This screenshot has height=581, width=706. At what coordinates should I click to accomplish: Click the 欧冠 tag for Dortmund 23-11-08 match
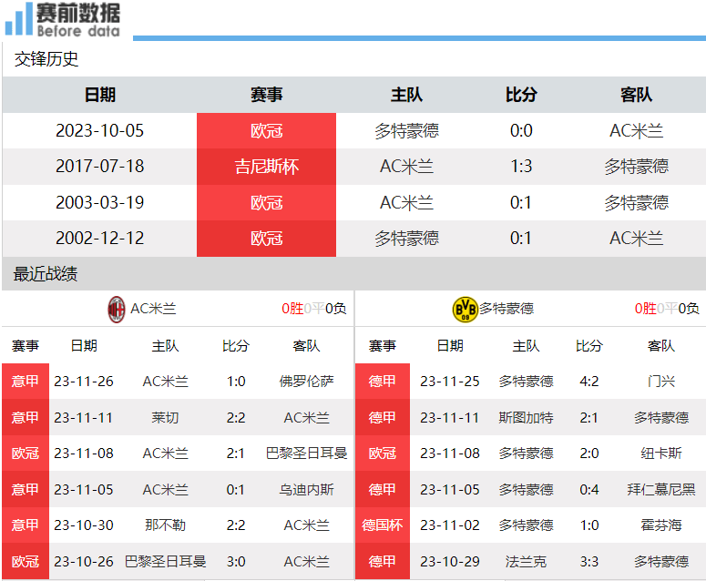tap(383, 454)
